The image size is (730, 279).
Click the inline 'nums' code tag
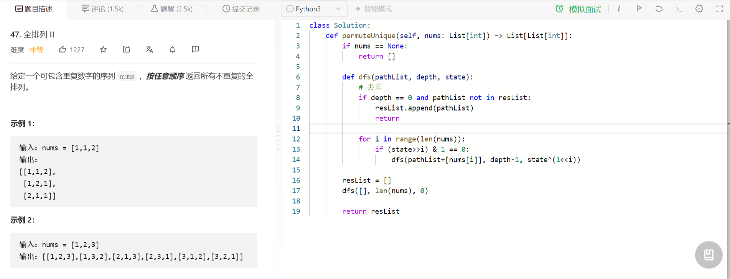coord(127,76)
